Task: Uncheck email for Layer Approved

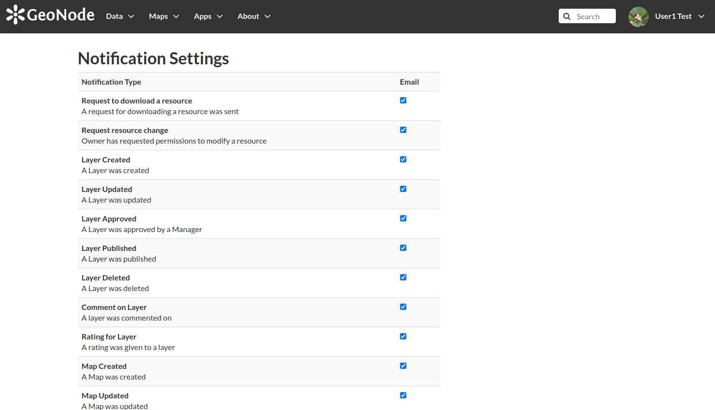Action: (x=403, y=219)
